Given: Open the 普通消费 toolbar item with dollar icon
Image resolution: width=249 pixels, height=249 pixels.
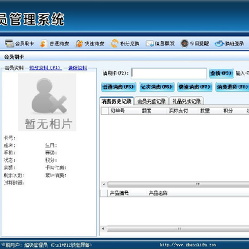Looking at the screenshot, I should 55,44.
